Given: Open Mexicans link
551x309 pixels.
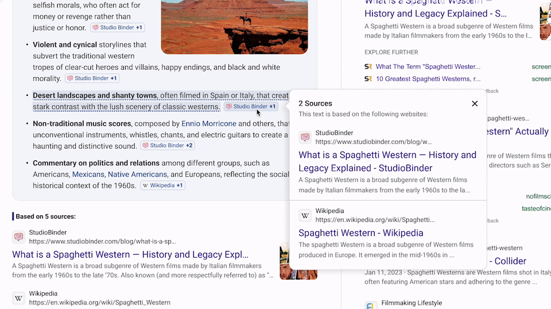Looking at the screenshot, I should pos(88,174).
